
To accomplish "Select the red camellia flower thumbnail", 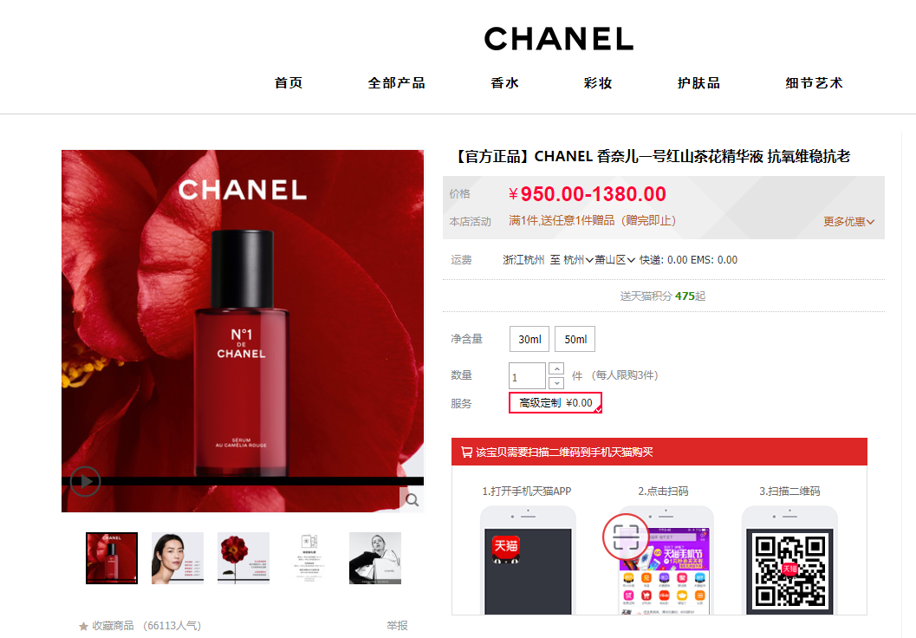I will (x=243, y=558).
